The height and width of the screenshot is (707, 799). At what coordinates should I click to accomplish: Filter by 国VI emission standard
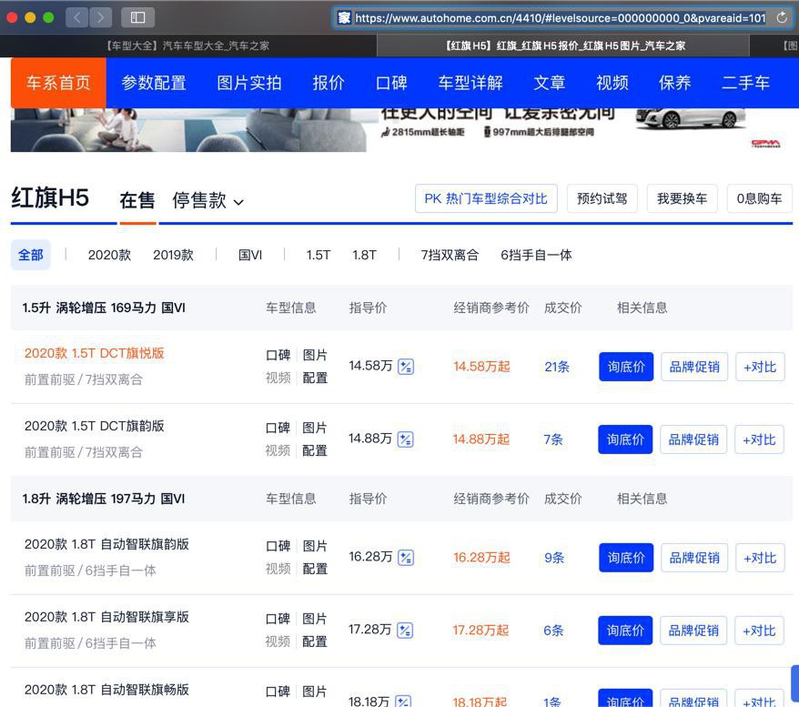coord(250,255)
